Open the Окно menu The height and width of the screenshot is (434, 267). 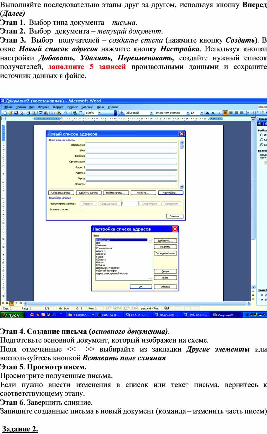click(100, 107)
